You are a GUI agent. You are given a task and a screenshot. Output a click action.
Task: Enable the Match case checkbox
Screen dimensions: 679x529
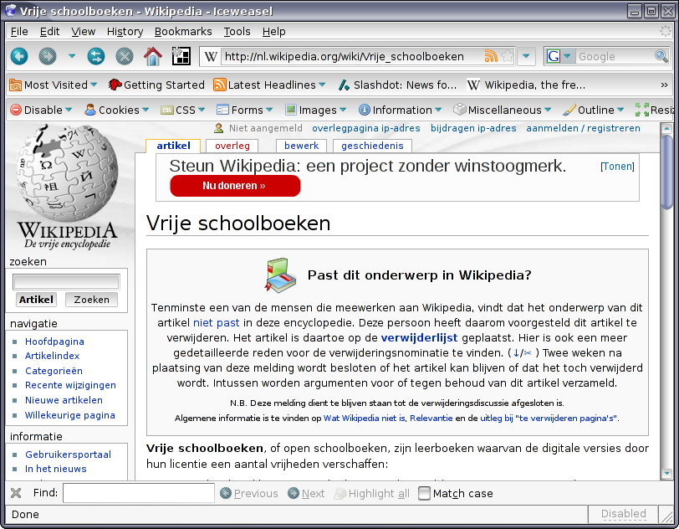pos(425,493)
